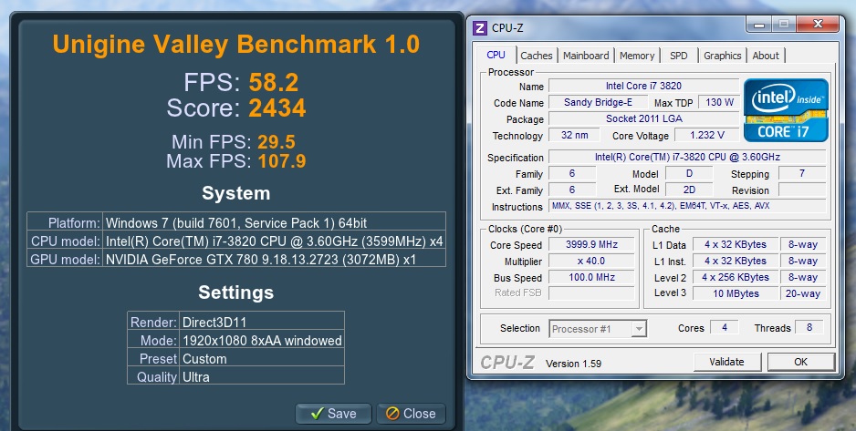Image resolution: width=856 pixels, height=431 pixels.
Task: Click the Instructions field listing MMX, SSE
Action: click(x=687, y=206)
